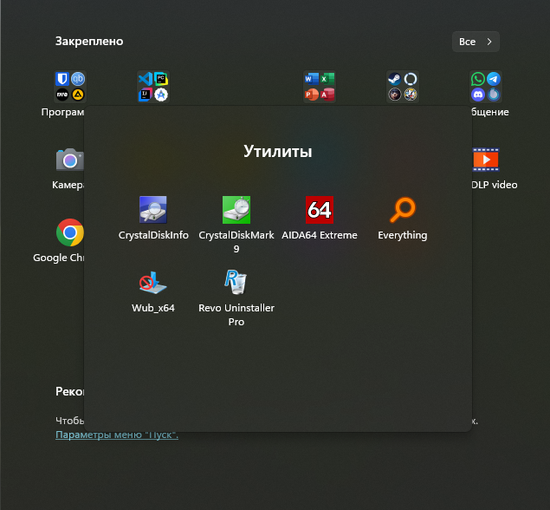Viewport: 550px width, 510px height.
Task: Open folder with Word and Excel
Action: [x=320, y=87]
